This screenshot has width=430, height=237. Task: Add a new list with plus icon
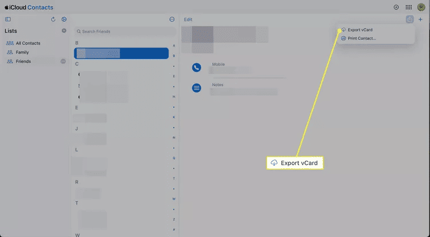coord(64,31)
